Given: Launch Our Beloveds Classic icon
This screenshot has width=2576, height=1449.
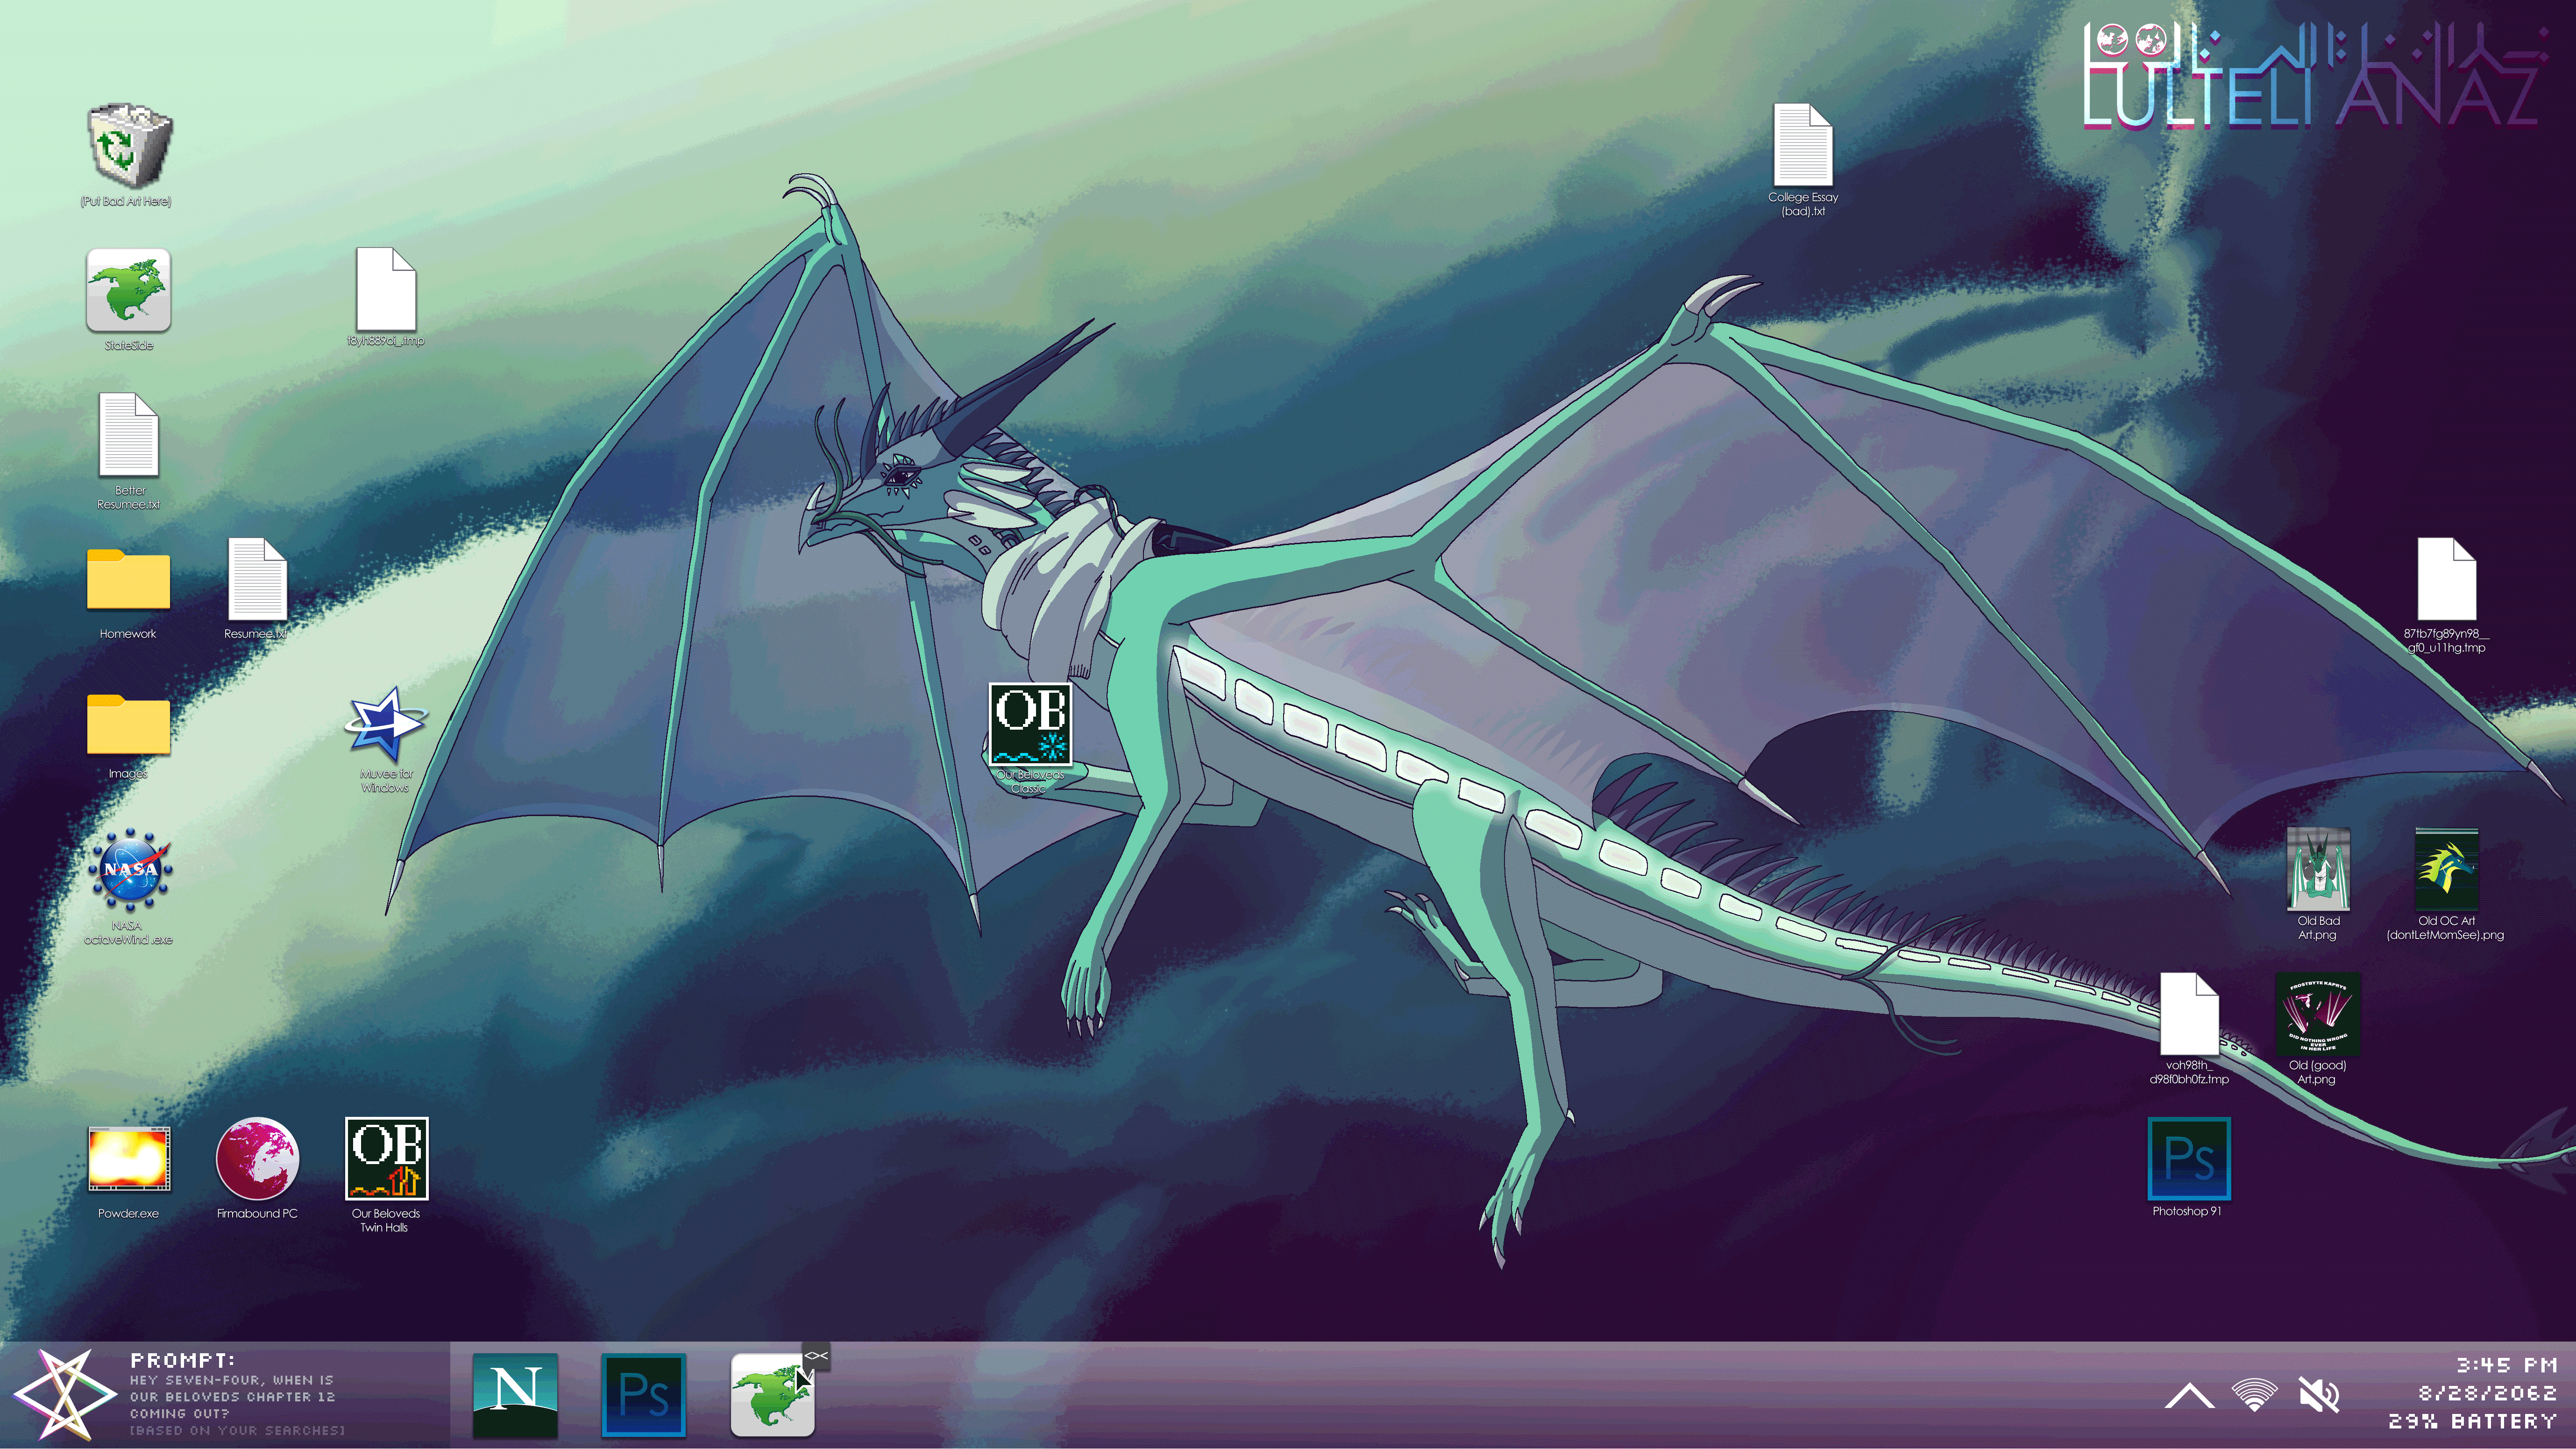Looking at the screenshot, I should (x=1030, y=723).
